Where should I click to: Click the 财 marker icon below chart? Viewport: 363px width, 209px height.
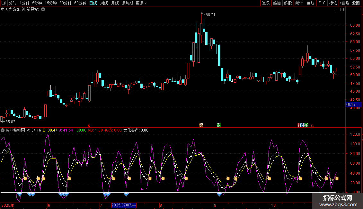(302, 125)
